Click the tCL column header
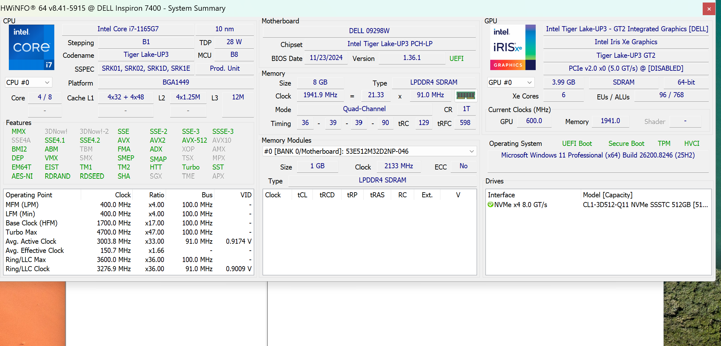Viewport: 721px width, 346px height. (302, 195)
